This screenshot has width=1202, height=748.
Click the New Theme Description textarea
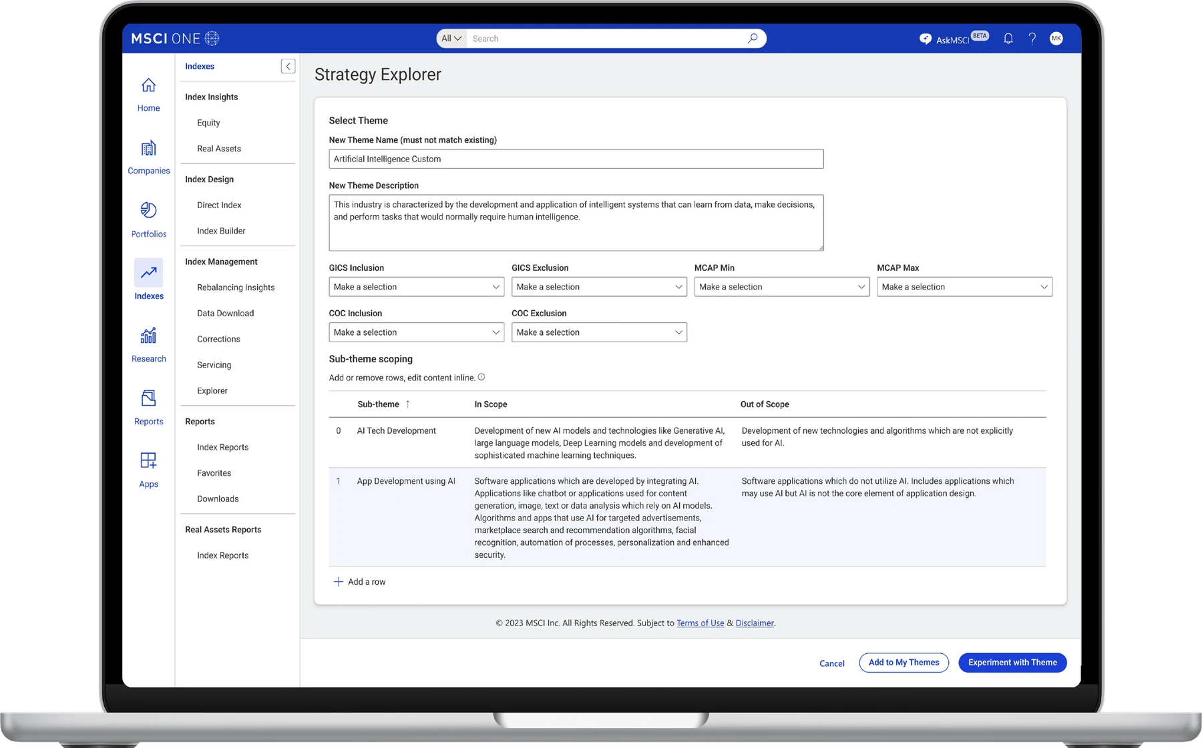coord(576,223)
